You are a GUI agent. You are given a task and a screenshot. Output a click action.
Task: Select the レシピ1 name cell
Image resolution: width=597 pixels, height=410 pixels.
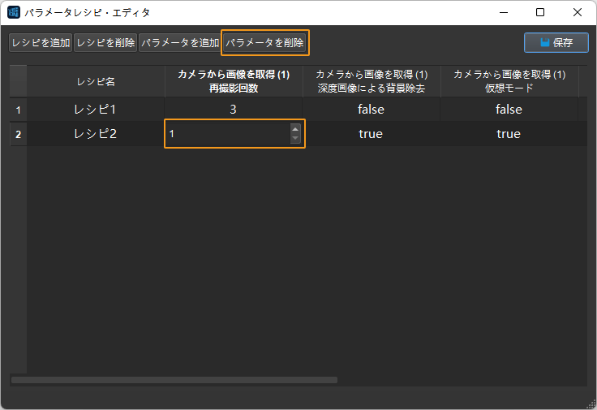pos(96,110)
